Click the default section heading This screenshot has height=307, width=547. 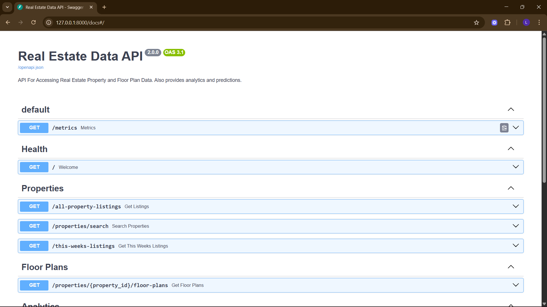[36, 110]
